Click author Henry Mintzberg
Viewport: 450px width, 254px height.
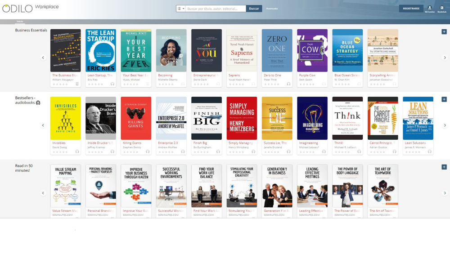[238, 147]
